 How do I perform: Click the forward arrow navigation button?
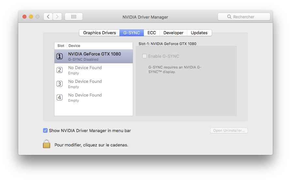tap(57, 17)
